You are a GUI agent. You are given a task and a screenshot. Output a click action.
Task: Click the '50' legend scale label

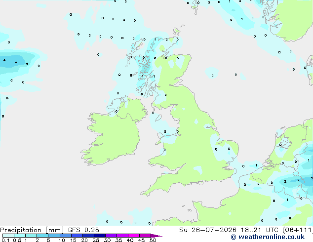[153, 240]
